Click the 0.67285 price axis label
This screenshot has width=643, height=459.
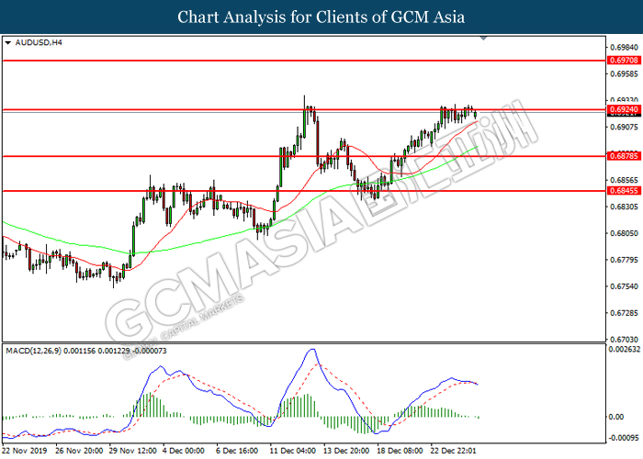(x=624, y=314)
